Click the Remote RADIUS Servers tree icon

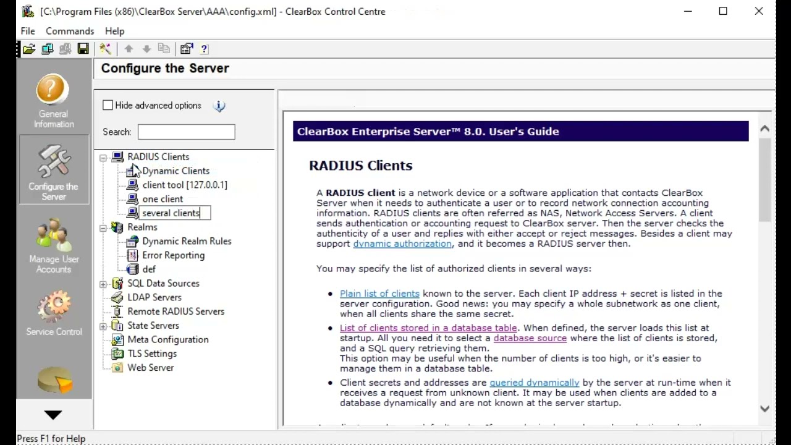pos(117,311)
